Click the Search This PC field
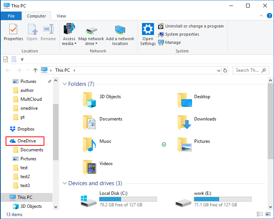The height and width of the screenshot is (219, 274). [x=251, y=70]
